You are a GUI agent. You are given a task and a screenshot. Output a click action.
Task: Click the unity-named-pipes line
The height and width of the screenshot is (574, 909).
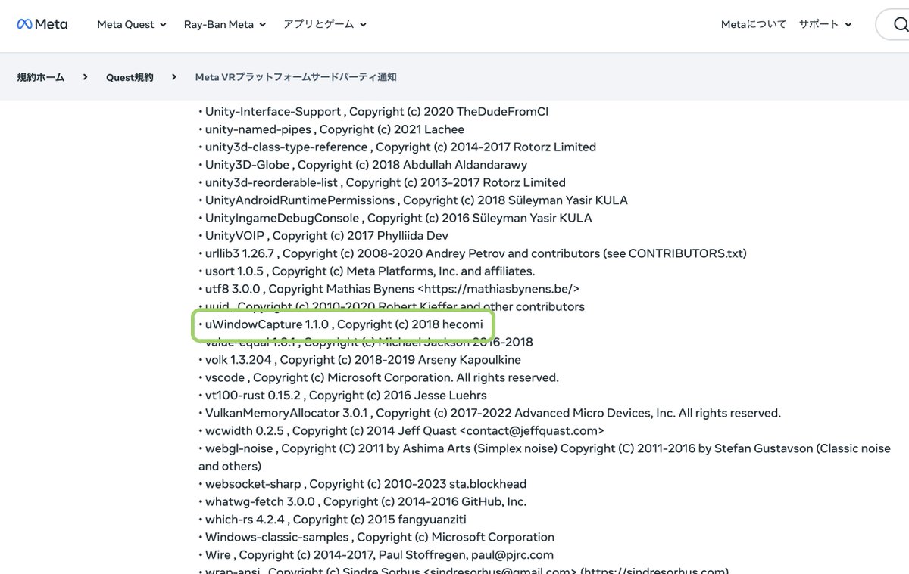331,129
